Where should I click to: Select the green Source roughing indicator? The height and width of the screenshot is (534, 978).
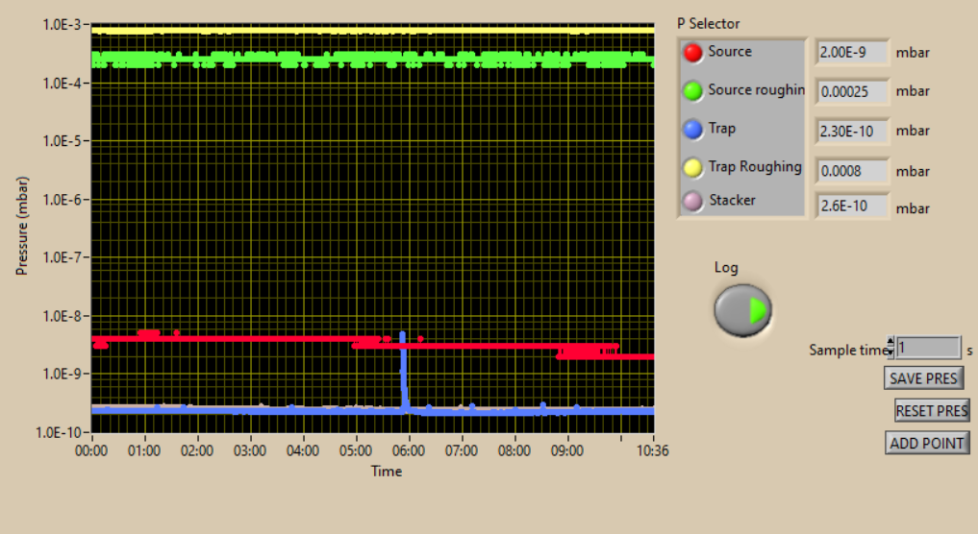pyautogui.click(x=693, y=91)
